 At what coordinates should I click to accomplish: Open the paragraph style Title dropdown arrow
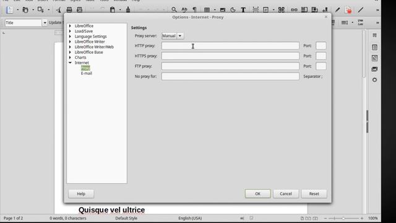[45, 23]
